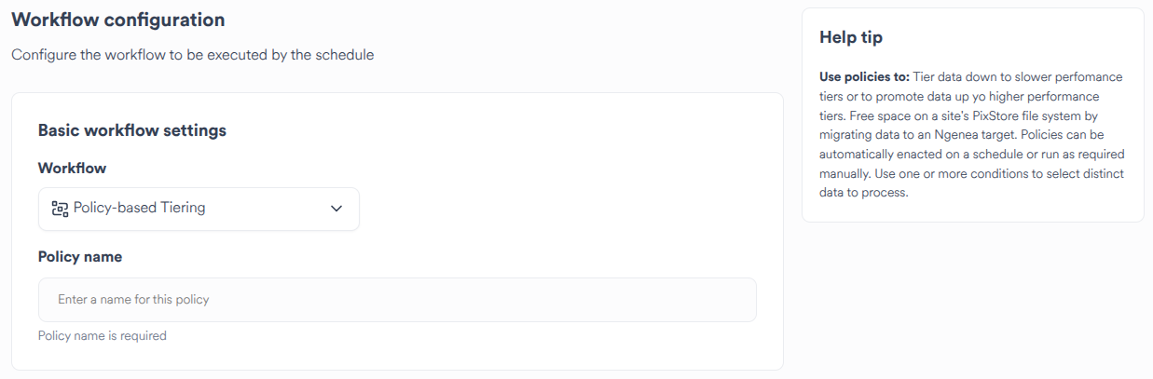1153x379 pixels.
Task: Click the 'Policy name is required' validation message
Action: [x=102, y=335]
